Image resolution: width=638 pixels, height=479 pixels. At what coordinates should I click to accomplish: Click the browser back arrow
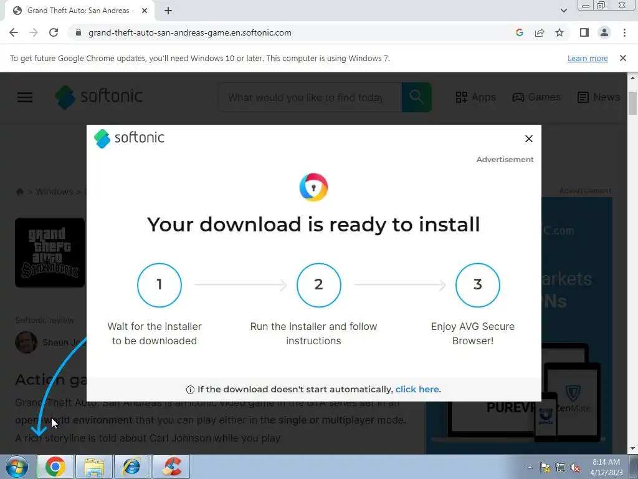tap(14, 32)
